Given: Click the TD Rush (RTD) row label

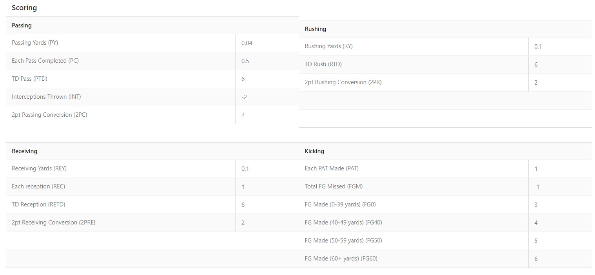Looking at the screenshot, I should (x=323, y=64).
